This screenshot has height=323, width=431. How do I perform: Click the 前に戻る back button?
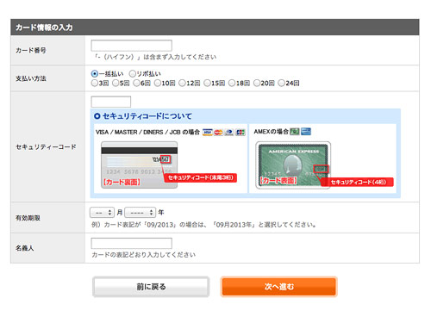tap(151, 287)
